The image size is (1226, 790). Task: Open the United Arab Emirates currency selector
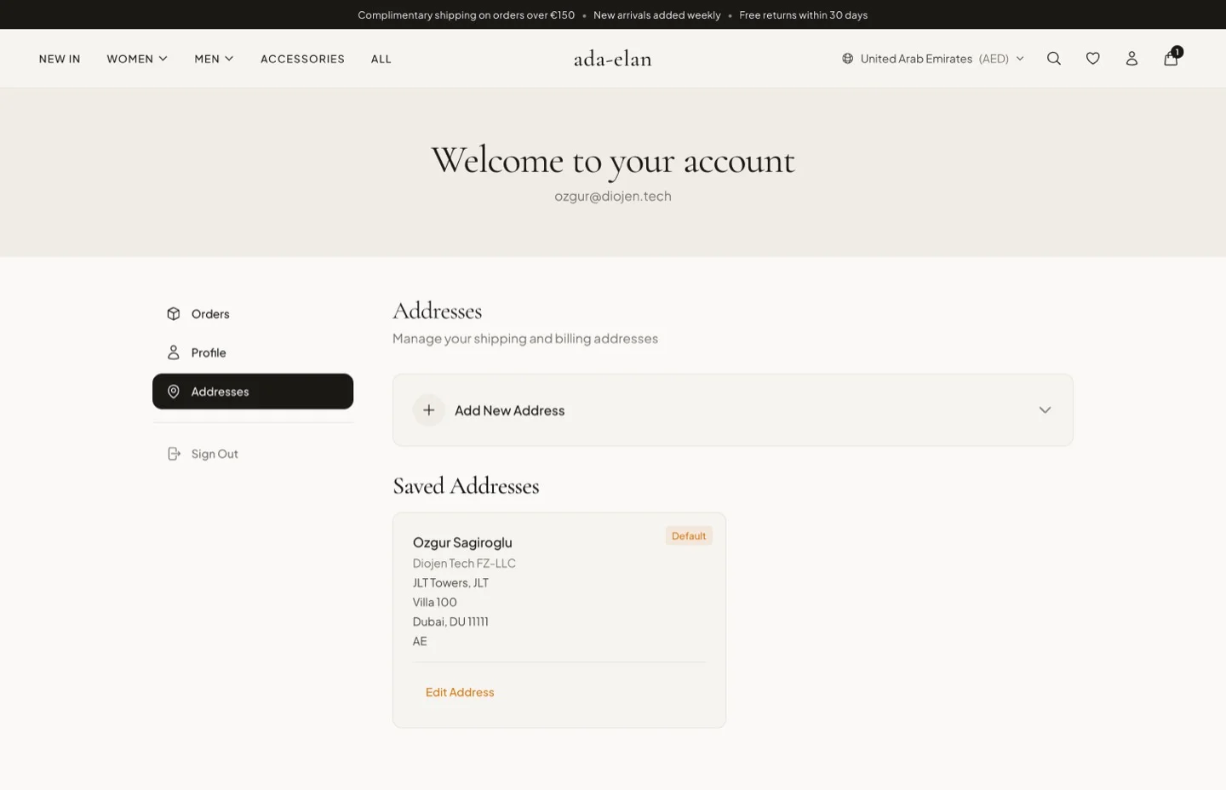pos(932,58)
